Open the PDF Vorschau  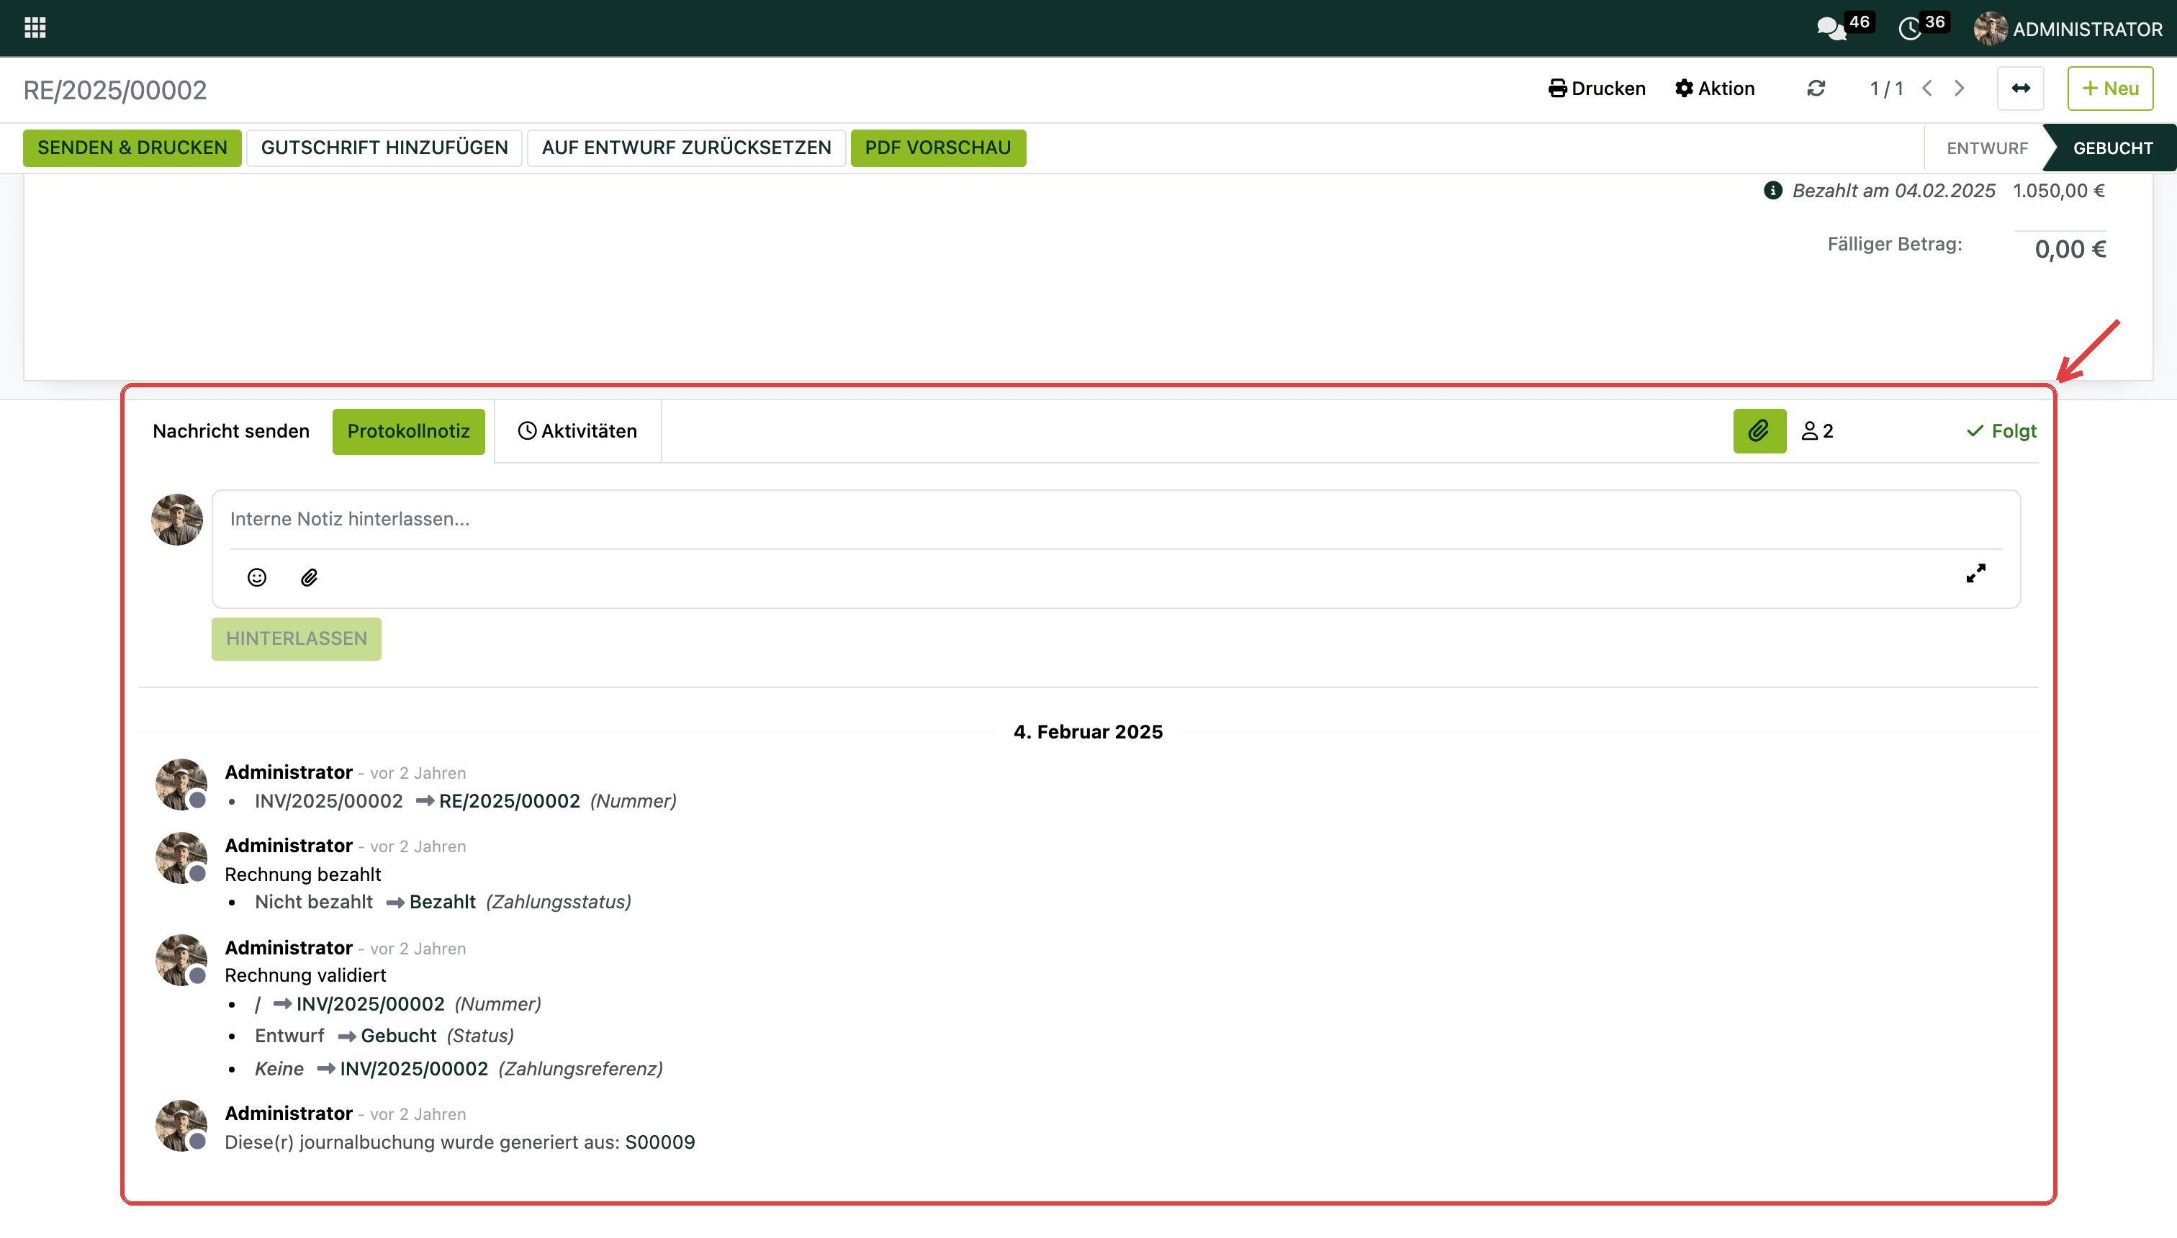point(938,148)
